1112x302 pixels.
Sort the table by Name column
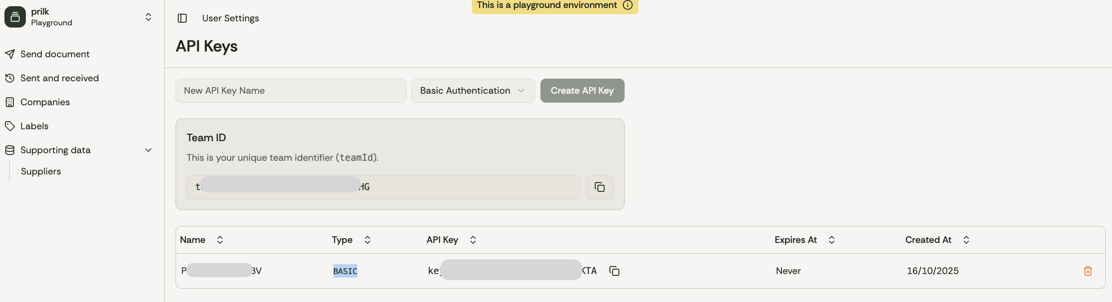(x=220, y=240)
